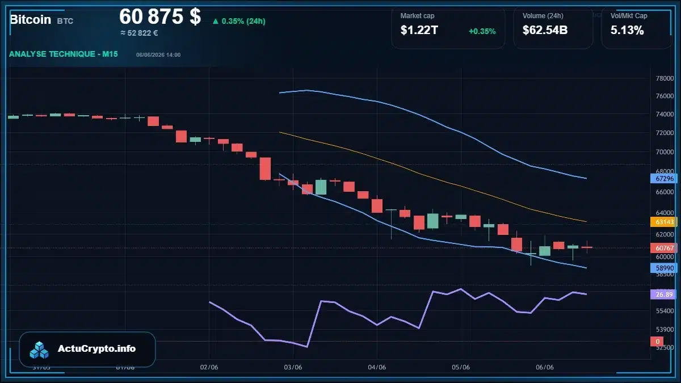Click the 55400 price axis label

[665, 311]
